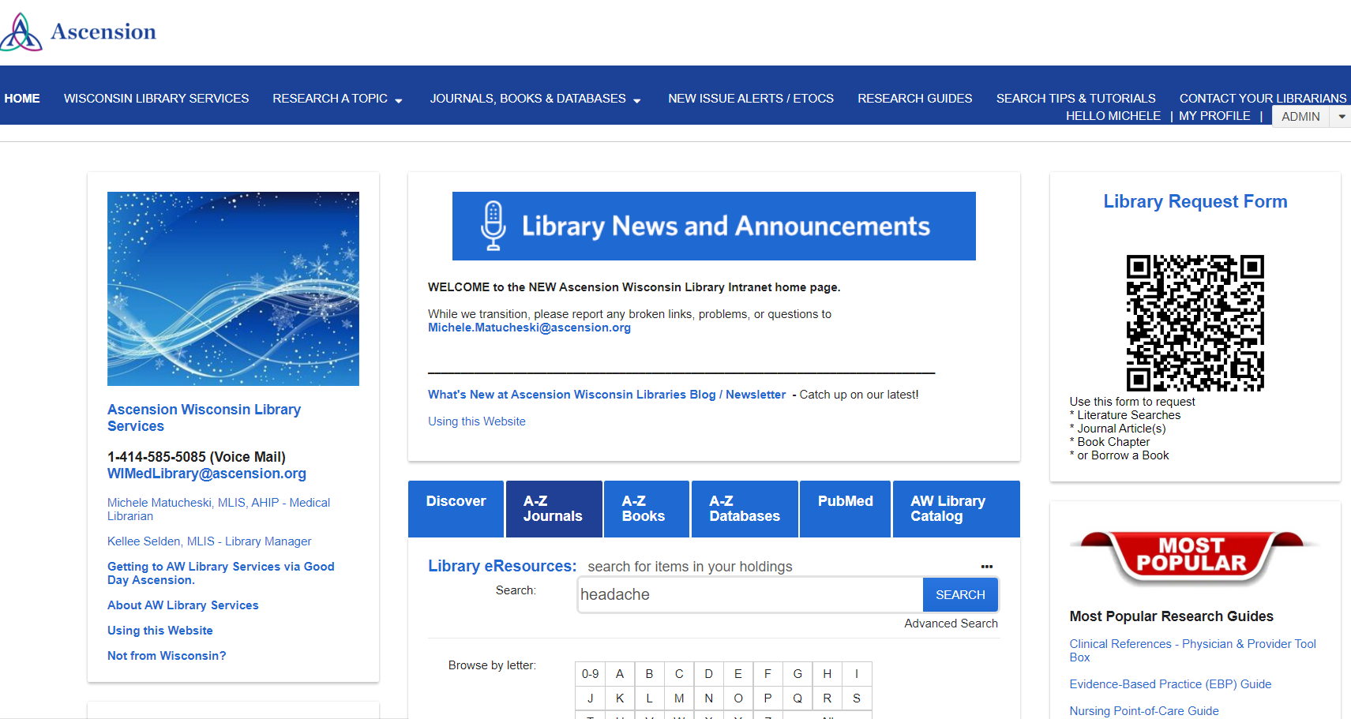Image resolution: width=1351 pixels, height=719 pixels.
Task: Click the Library News and Announcements banner
Action: point(714,226)
